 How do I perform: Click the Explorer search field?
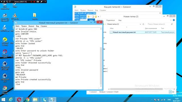point(160,24)
